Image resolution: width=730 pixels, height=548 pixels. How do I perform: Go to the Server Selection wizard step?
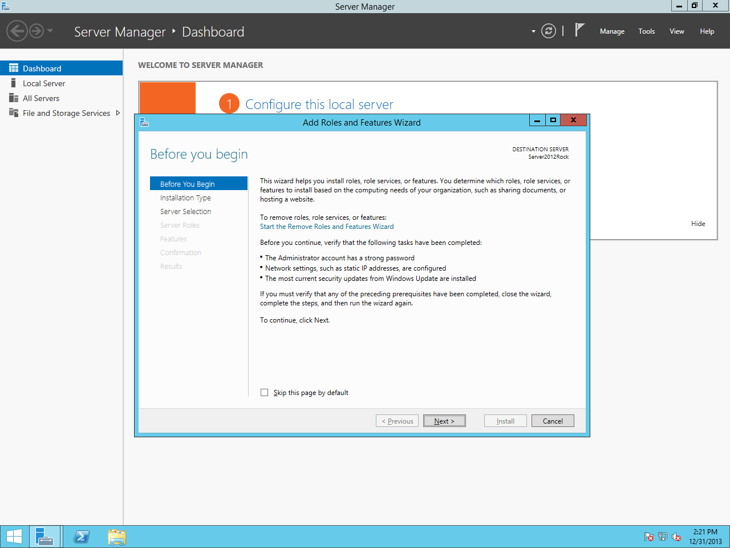click(185, 211)
